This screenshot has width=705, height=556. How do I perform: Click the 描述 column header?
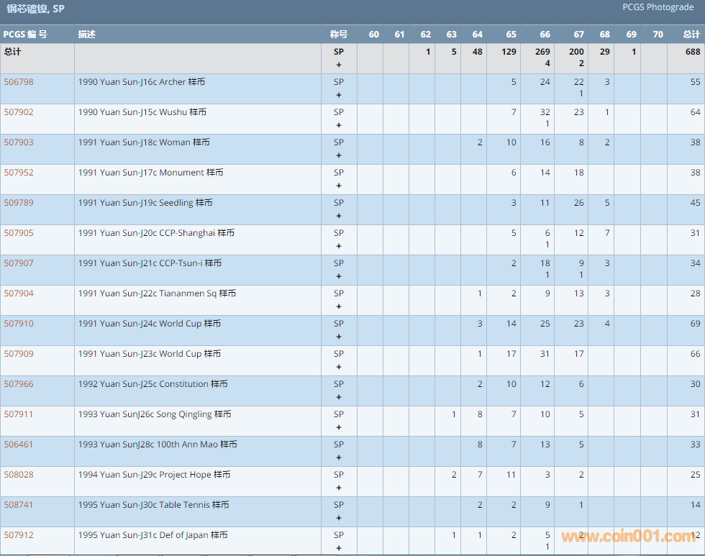tap(87, 35)
